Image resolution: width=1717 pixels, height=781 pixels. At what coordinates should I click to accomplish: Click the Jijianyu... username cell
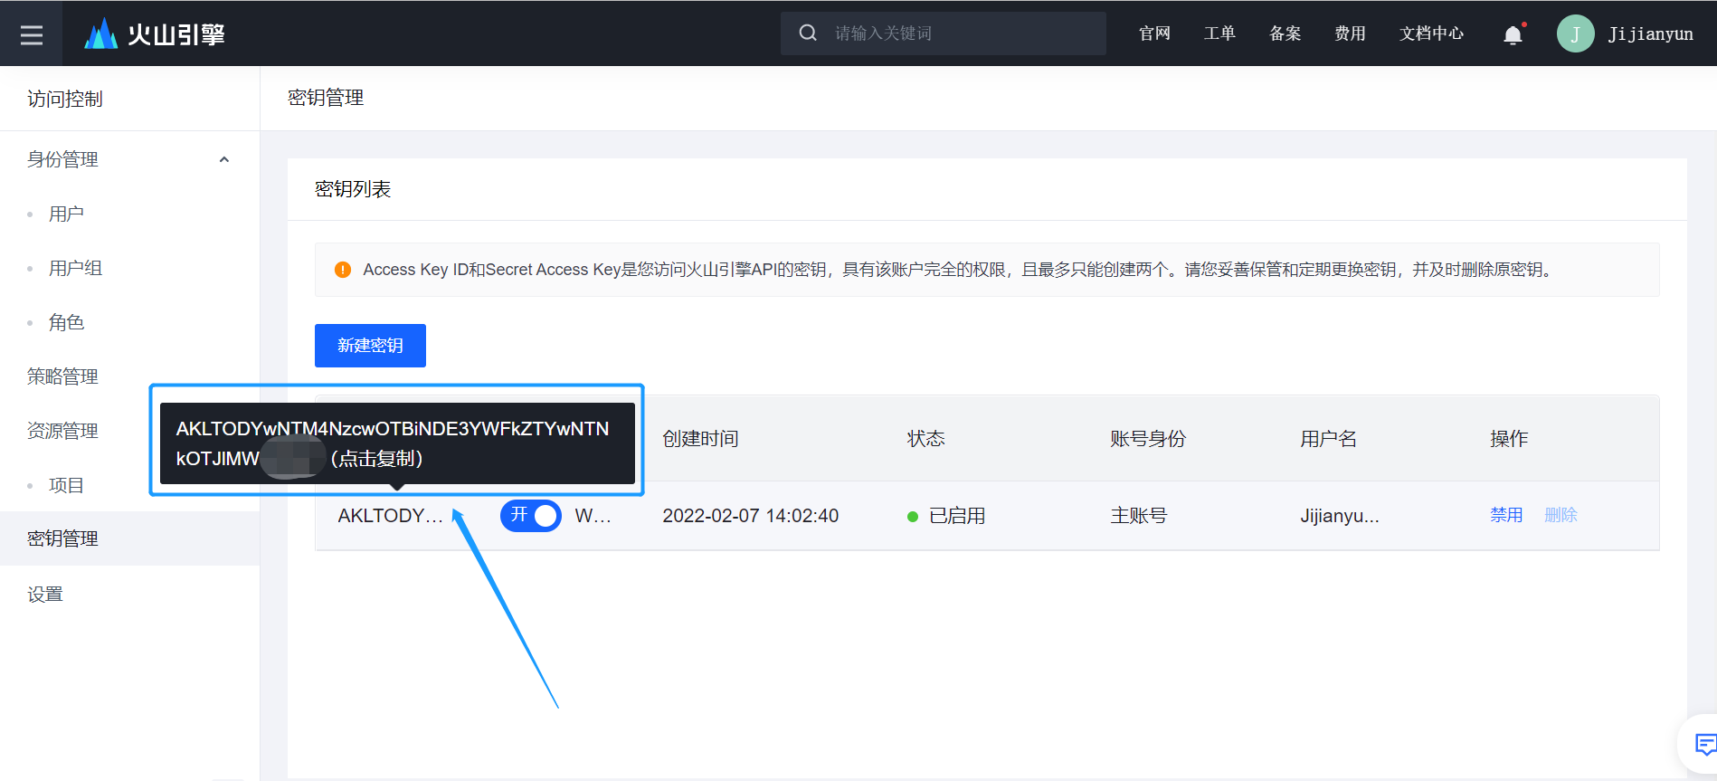coord(1340,516)
